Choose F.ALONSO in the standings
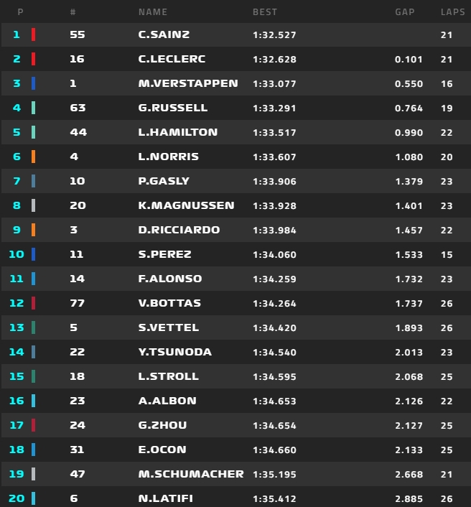 (x=169, y=279)
